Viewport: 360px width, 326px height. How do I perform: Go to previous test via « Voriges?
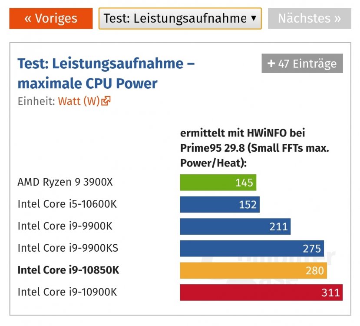51,18
